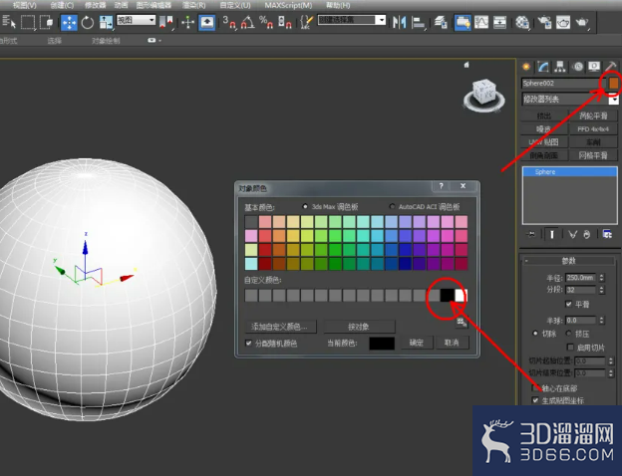Click the Radius (半径) spinner arrows

click(602, 278)
